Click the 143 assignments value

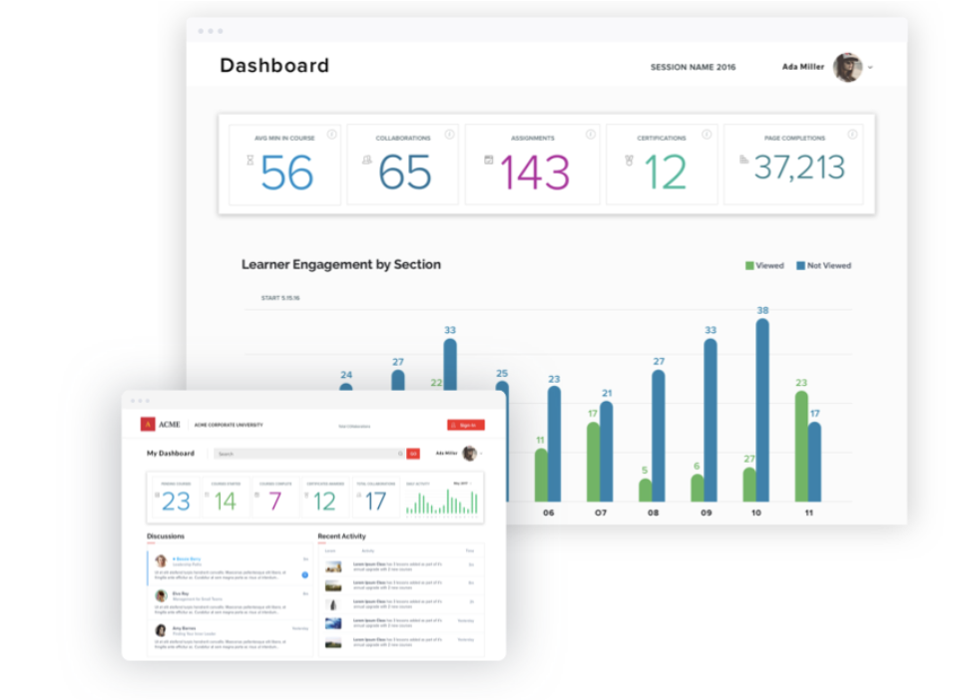click(x=535, y=173)
